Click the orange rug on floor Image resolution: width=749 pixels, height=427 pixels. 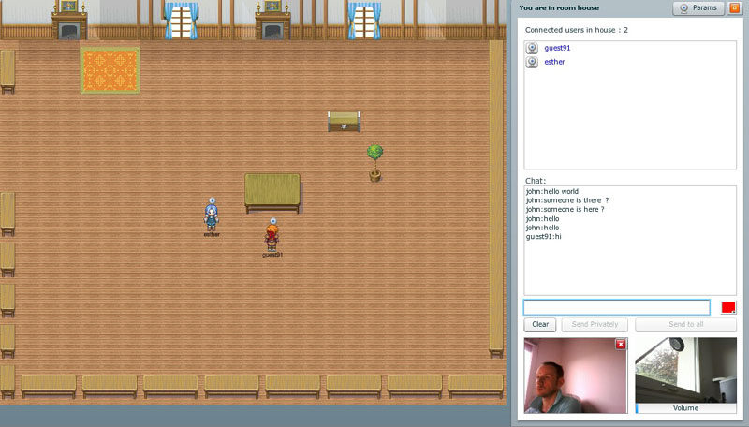click(110, 70)
